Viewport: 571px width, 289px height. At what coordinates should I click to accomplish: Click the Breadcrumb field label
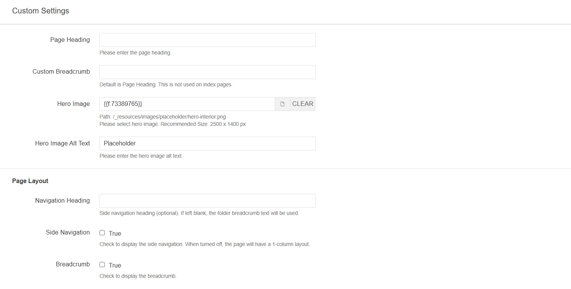click(x=73, y=264)
